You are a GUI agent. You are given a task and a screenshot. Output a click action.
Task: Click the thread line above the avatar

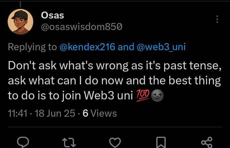coord(20,4)
